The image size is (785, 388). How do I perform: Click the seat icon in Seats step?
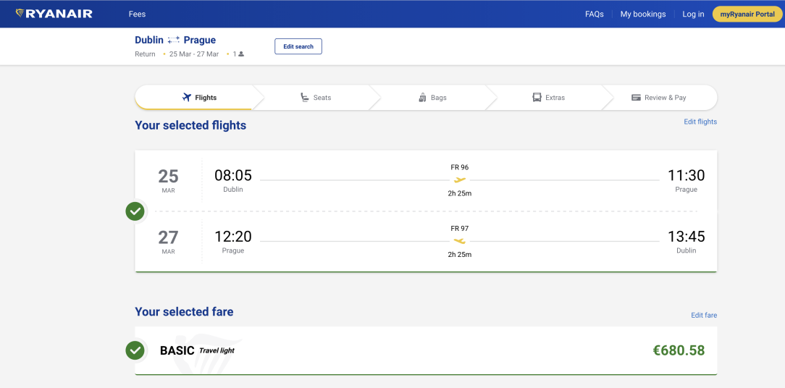coord(305,98)
